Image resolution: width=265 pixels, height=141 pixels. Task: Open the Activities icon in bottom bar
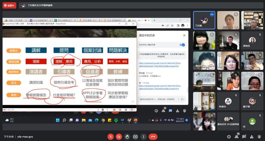252,136
